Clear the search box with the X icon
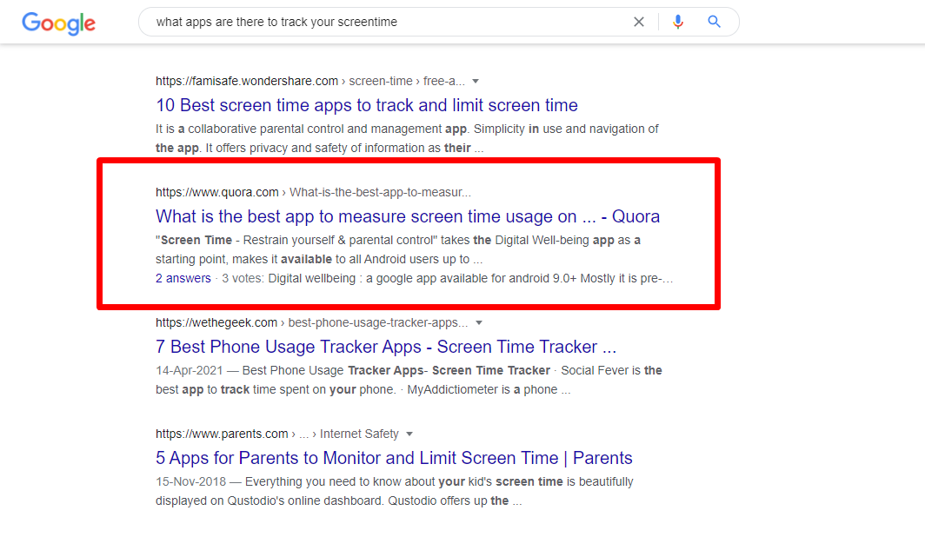This screenshot has height=537, width=925. 639,22
